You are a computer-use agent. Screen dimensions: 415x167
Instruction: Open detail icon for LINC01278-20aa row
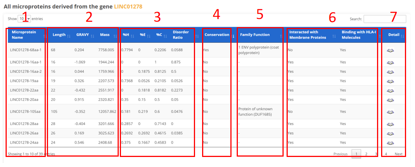(390, 100)
